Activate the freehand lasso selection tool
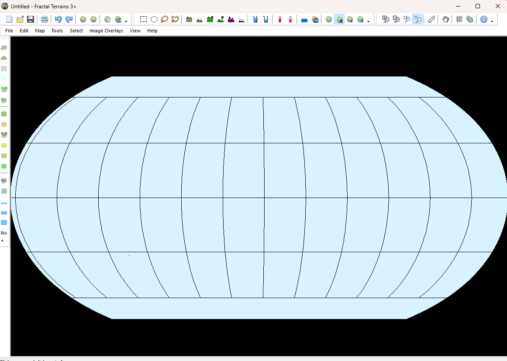 165,19
